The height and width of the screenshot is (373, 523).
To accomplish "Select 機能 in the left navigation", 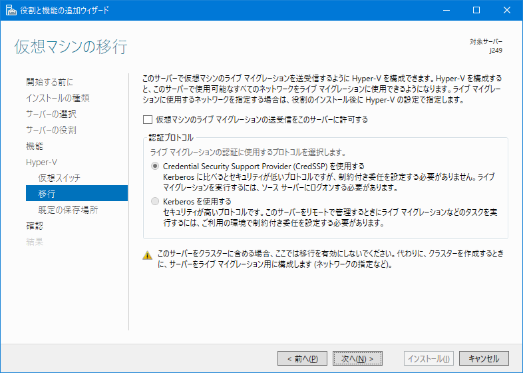I will tap(35, 146).
